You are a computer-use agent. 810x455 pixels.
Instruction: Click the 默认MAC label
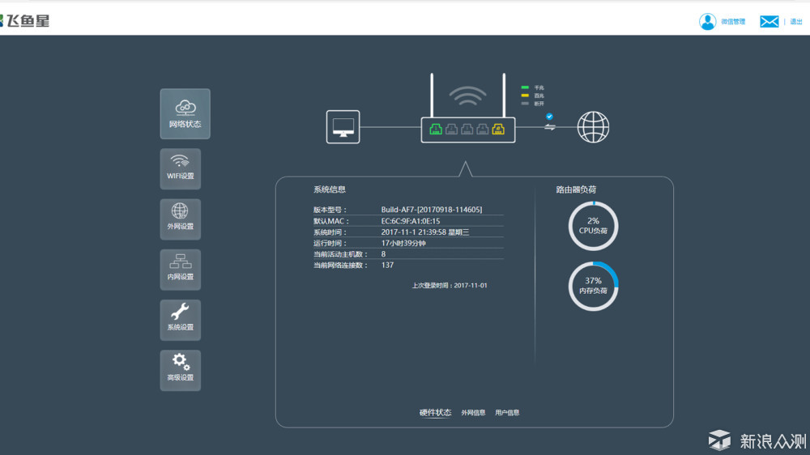[x=331, y=221]
